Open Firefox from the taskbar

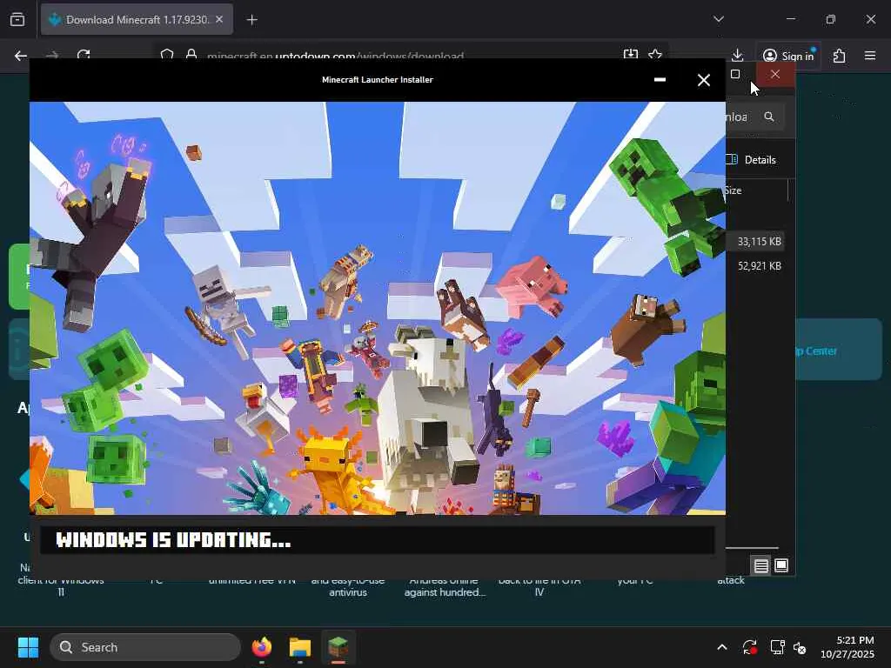point(262,647)
